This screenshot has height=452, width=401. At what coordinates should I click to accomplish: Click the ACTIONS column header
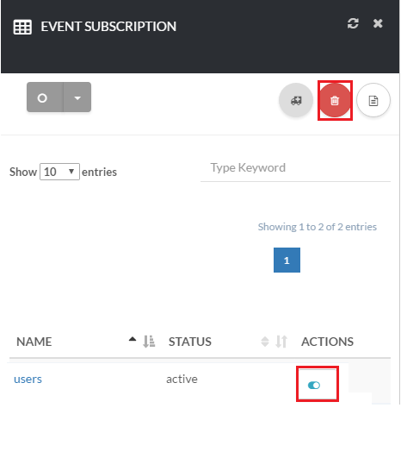click(x=327, y=342)
